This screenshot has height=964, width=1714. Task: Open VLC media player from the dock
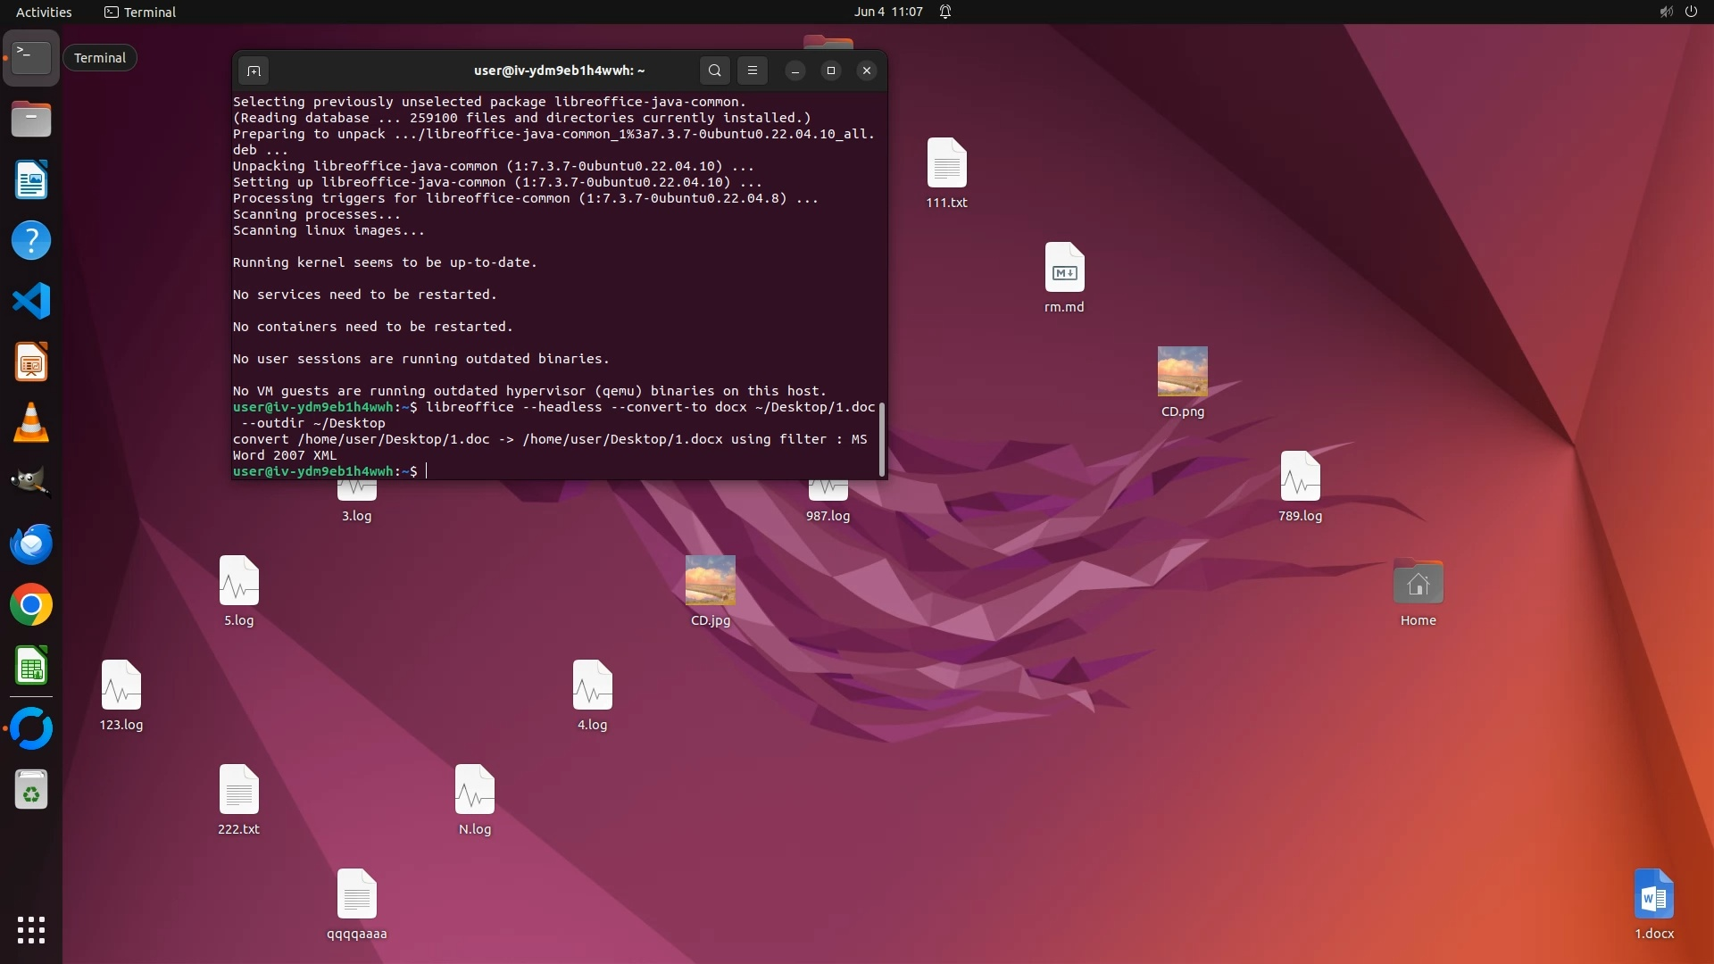31,423
